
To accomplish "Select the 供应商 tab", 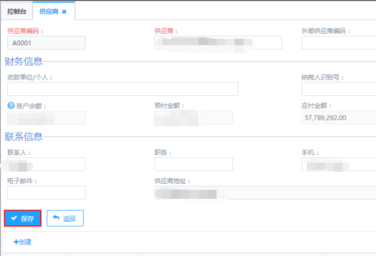I will coord(49,11).
